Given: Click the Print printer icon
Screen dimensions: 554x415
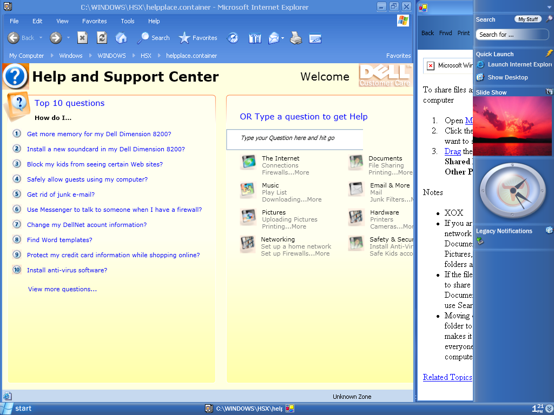Looking at the screenshot, I should (296, 38).
